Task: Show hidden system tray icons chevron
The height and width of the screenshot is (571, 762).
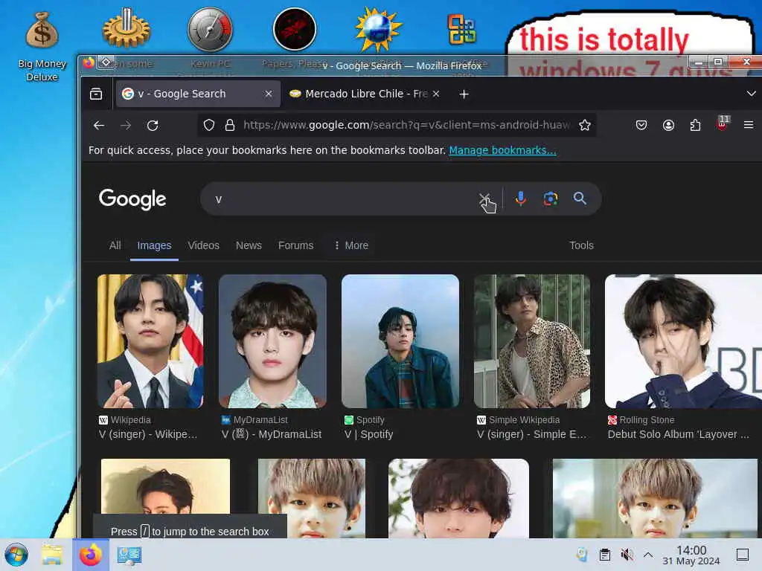Action: tap(648, 555)
